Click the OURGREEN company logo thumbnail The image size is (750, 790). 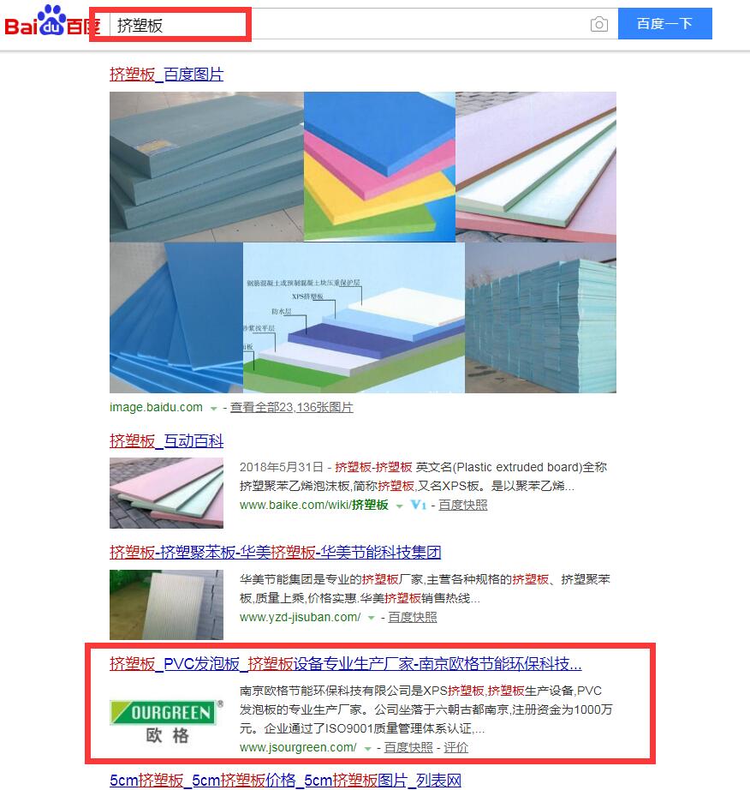[167, 721]
